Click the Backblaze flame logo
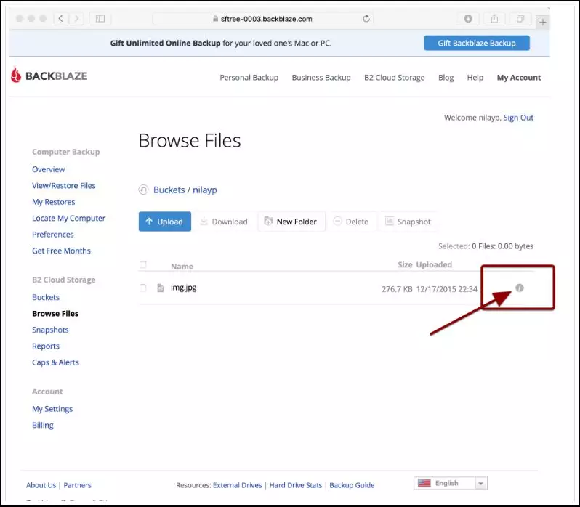Viewport: 580px width, 507px height. pyautogui.click(x=16, y=75)
